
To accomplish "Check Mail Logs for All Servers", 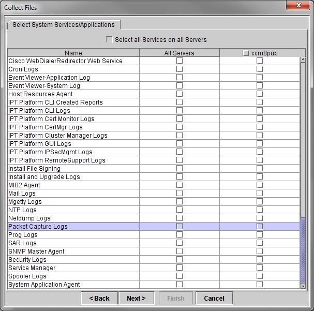I will tap(180, 193).
